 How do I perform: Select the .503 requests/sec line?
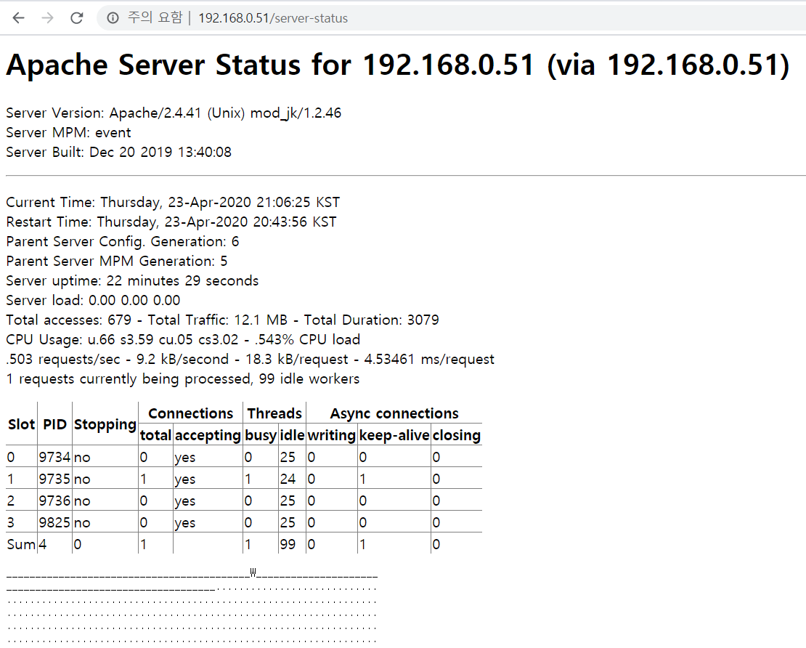(x=251, y=359)
